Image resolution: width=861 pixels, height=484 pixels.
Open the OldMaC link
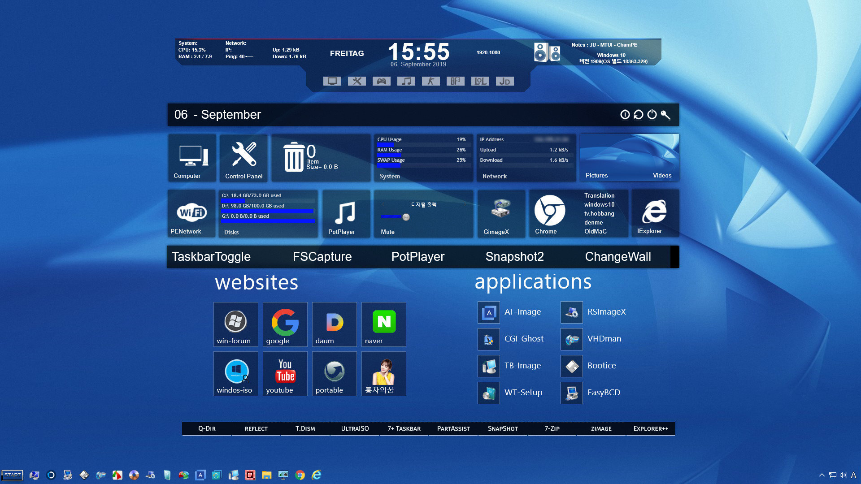(595, 232)
